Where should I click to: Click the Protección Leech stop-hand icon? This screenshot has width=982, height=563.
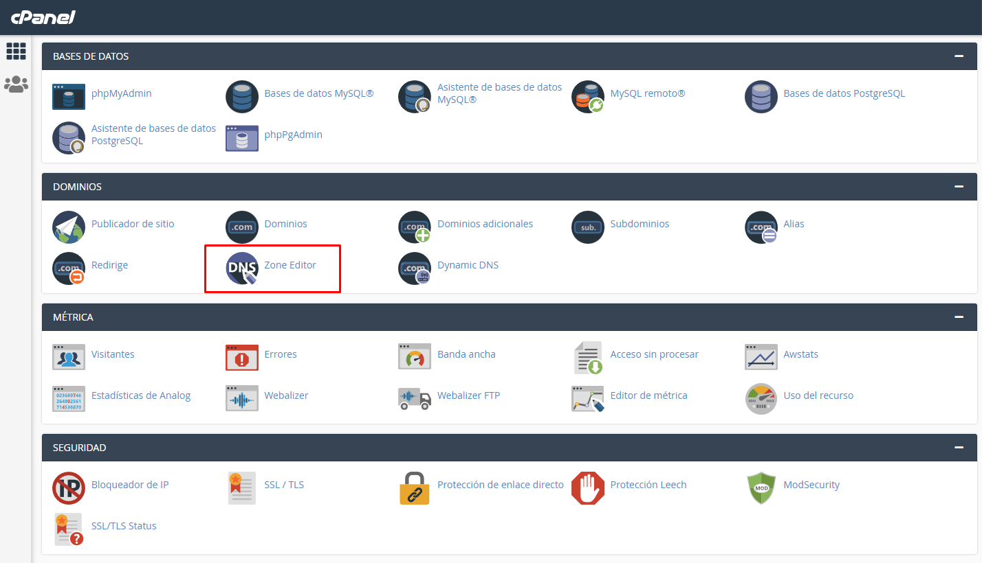click(x=588, y=488)
